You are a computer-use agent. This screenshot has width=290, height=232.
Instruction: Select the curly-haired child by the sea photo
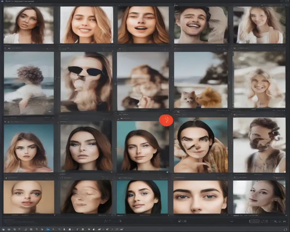(x=29, y=83)
